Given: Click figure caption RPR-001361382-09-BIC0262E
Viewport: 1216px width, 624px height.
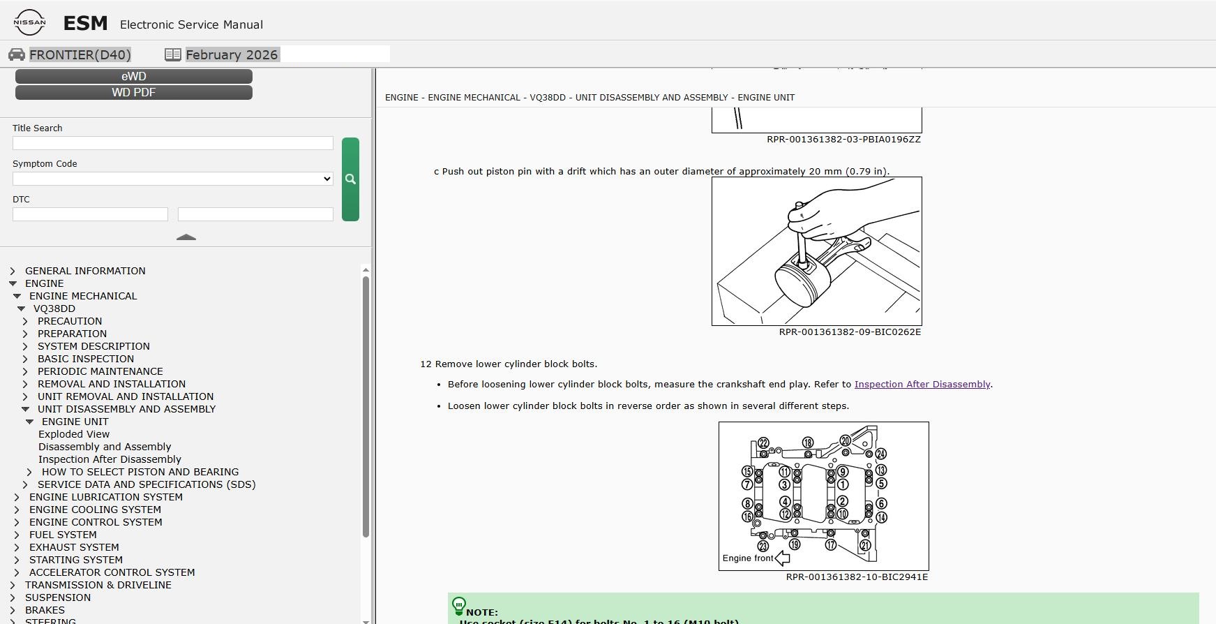Looking at the screenshot, I should pos(850,332).
